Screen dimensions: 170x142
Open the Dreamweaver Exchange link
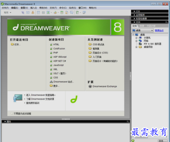click(105, 86)
